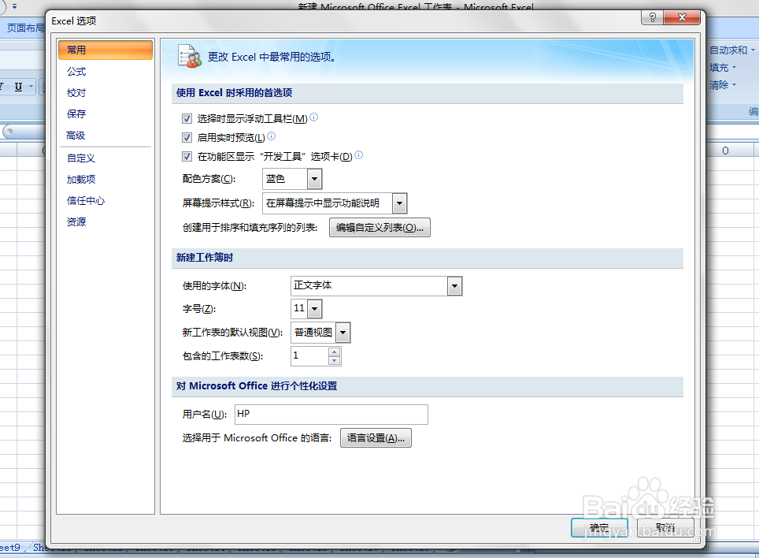The image size is (759, 558).
Task: Open the 屏幕提示样式 dropdown
Action: 399,203
